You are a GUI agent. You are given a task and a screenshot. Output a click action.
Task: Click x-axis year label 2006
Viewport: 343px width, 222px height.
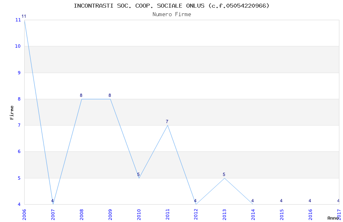pos(24,214)
